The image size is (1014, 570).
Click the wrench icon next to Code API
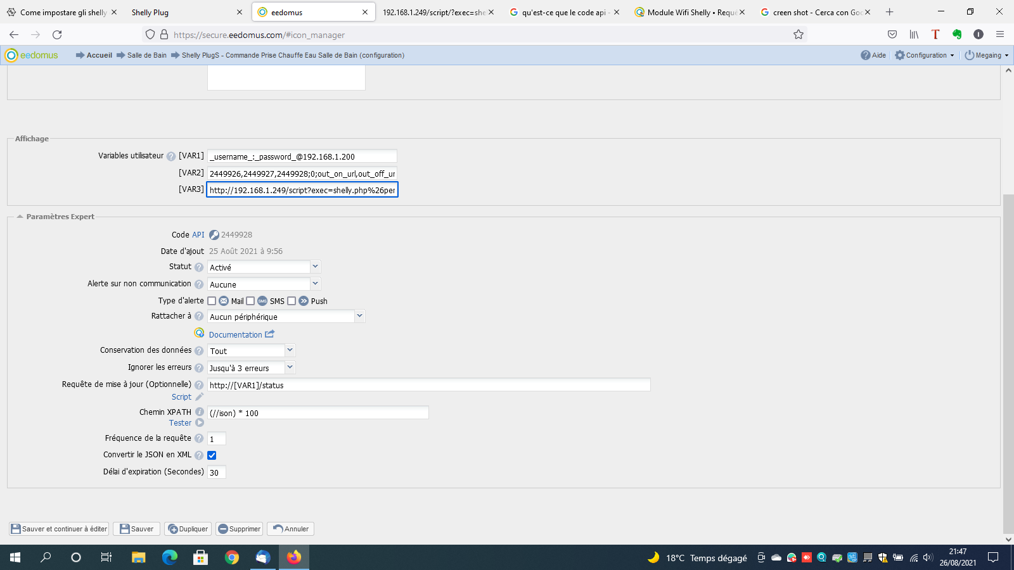pyautogui.click(x=214, y=235)
